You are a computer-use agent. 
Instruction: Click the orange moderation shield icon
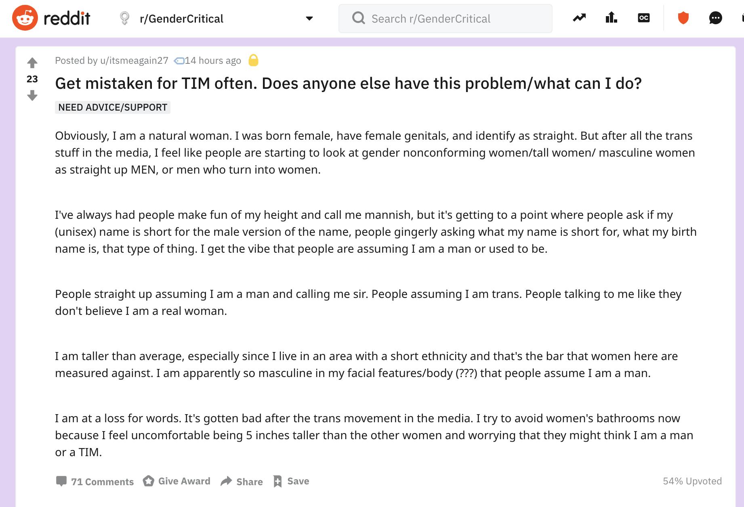tap(683, 18)
